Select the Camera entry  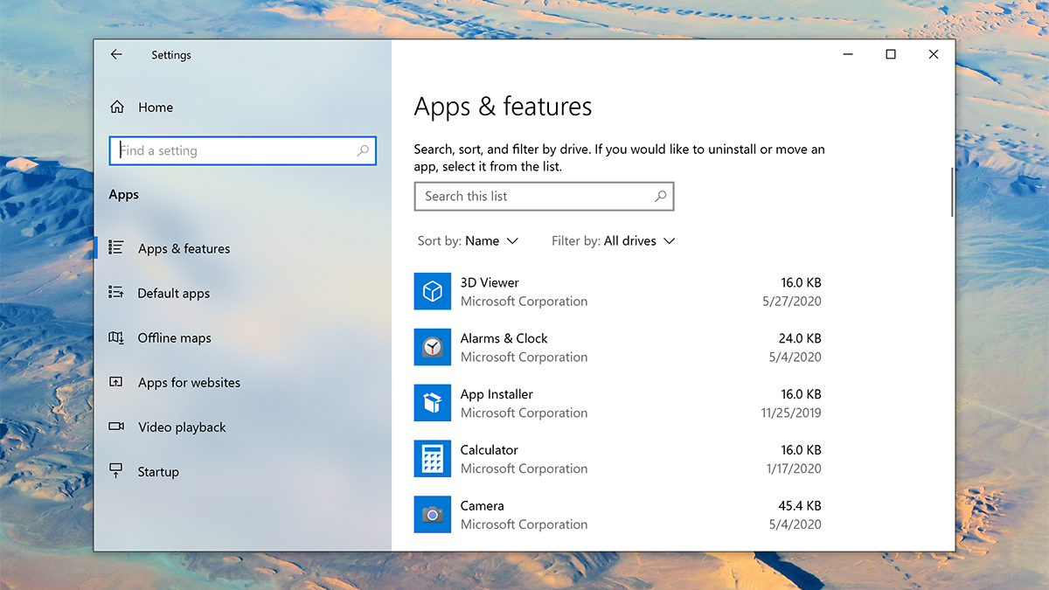(x=618, y=516)
